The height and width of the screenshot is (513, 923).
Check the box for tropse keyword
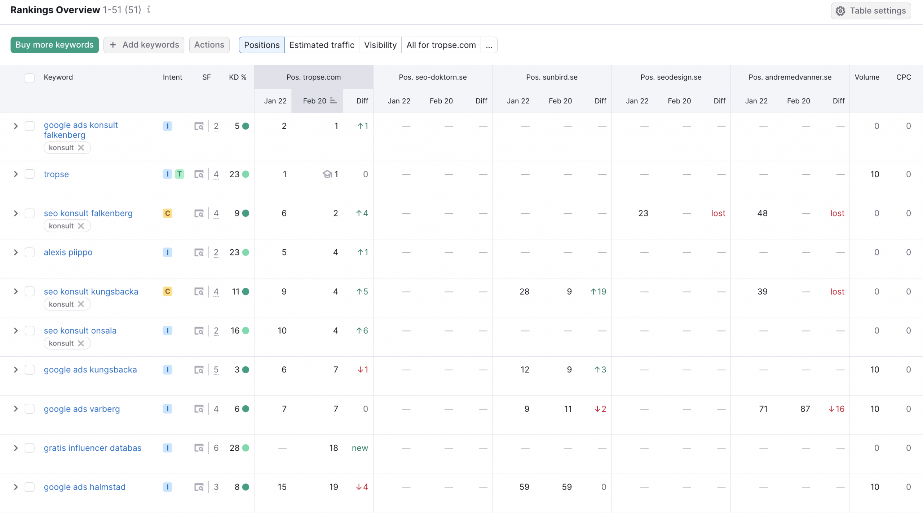(x=30, y=174)
